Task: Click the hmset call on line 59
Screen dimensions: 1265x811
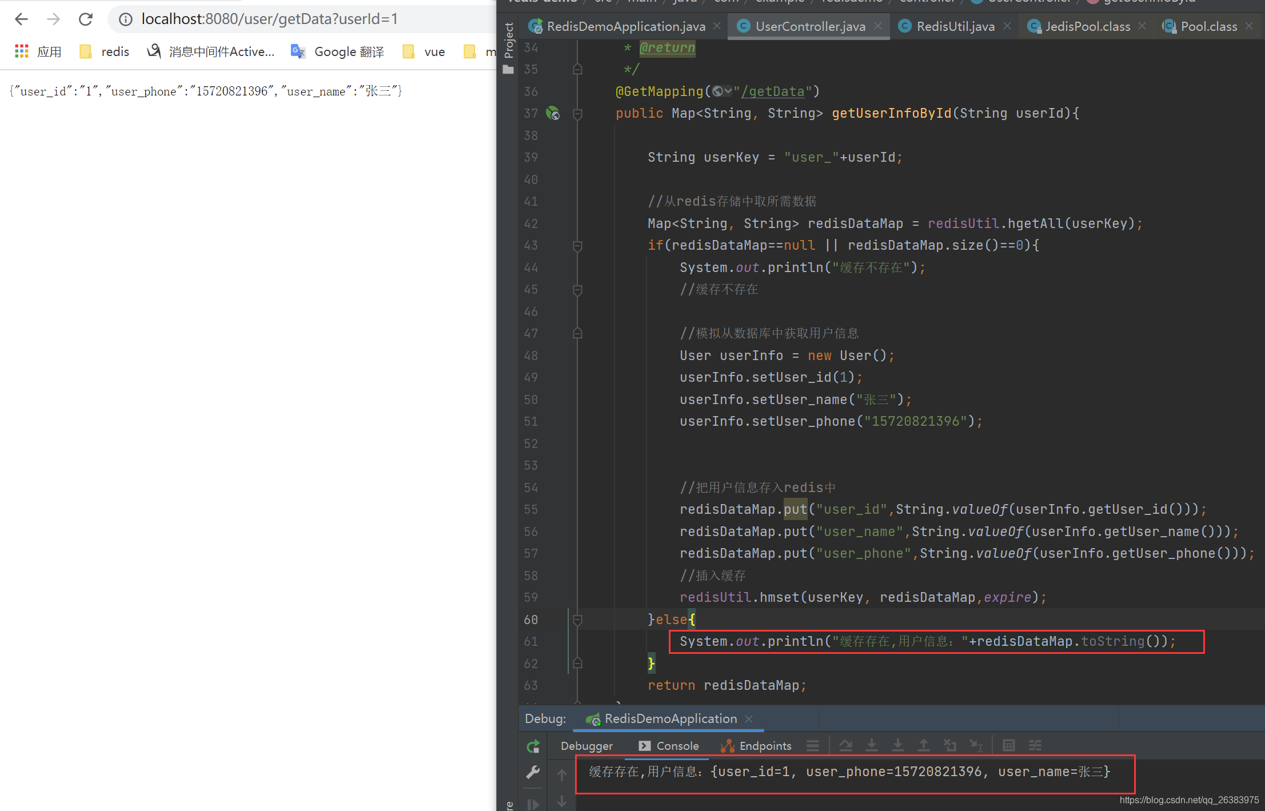Action: (x=779, y=598)
